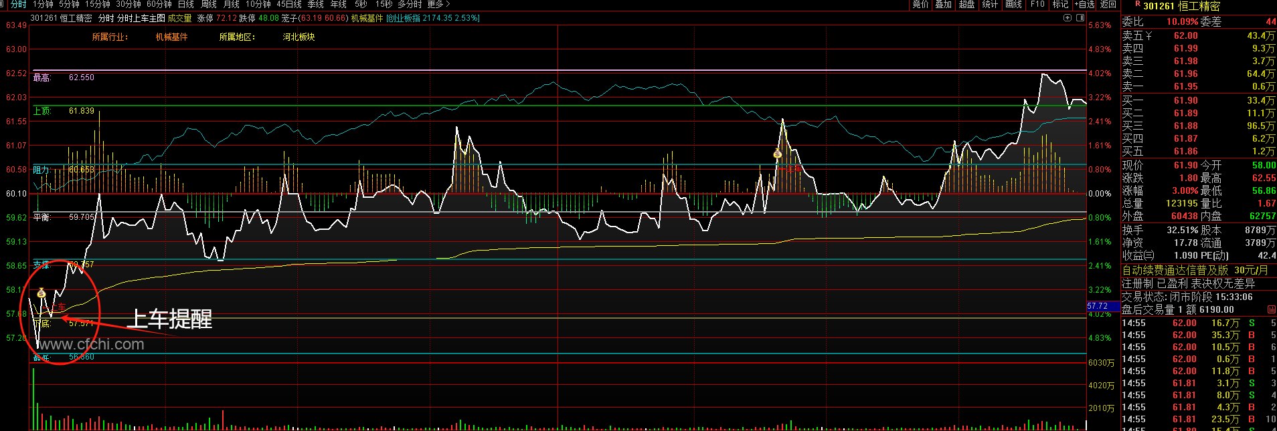Add stock via +自选 button
Image resolution: width=1277 pixels, height=431 pixels.
tap(1085, 5)
